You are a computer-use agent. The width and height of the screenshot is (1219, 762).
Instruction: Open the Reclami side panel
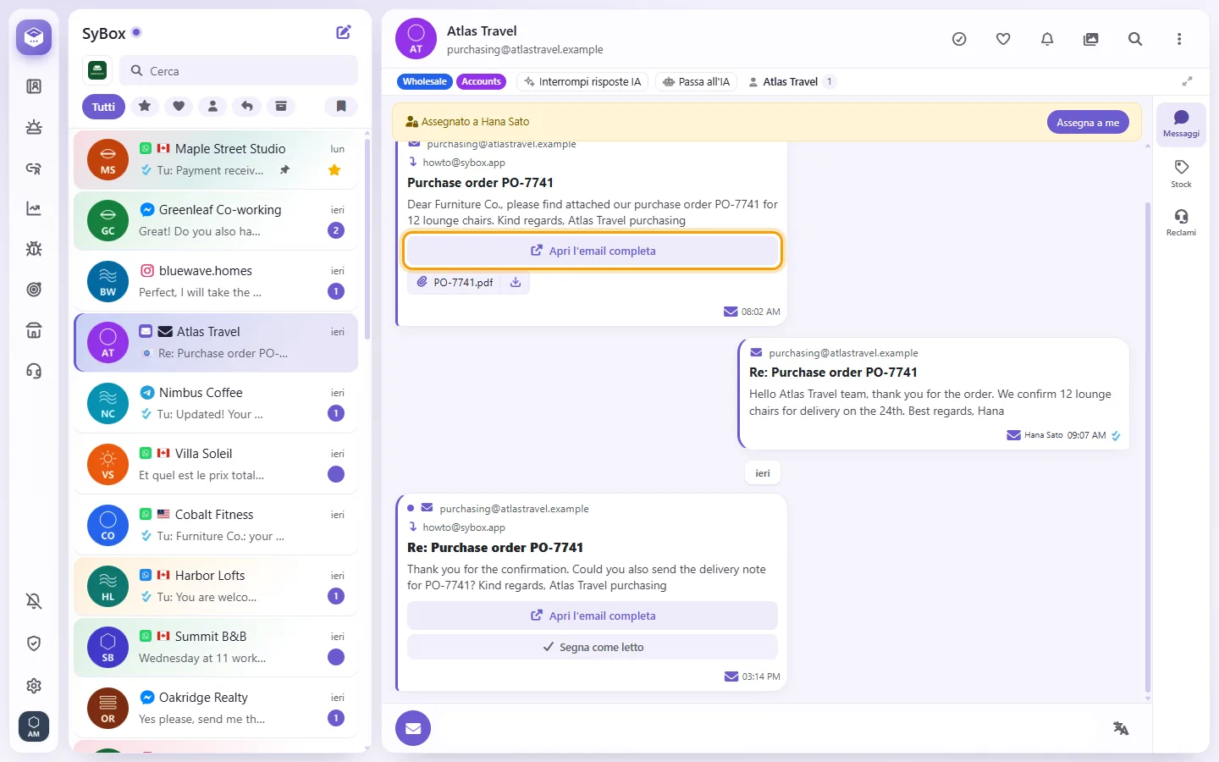point(1181,222)
